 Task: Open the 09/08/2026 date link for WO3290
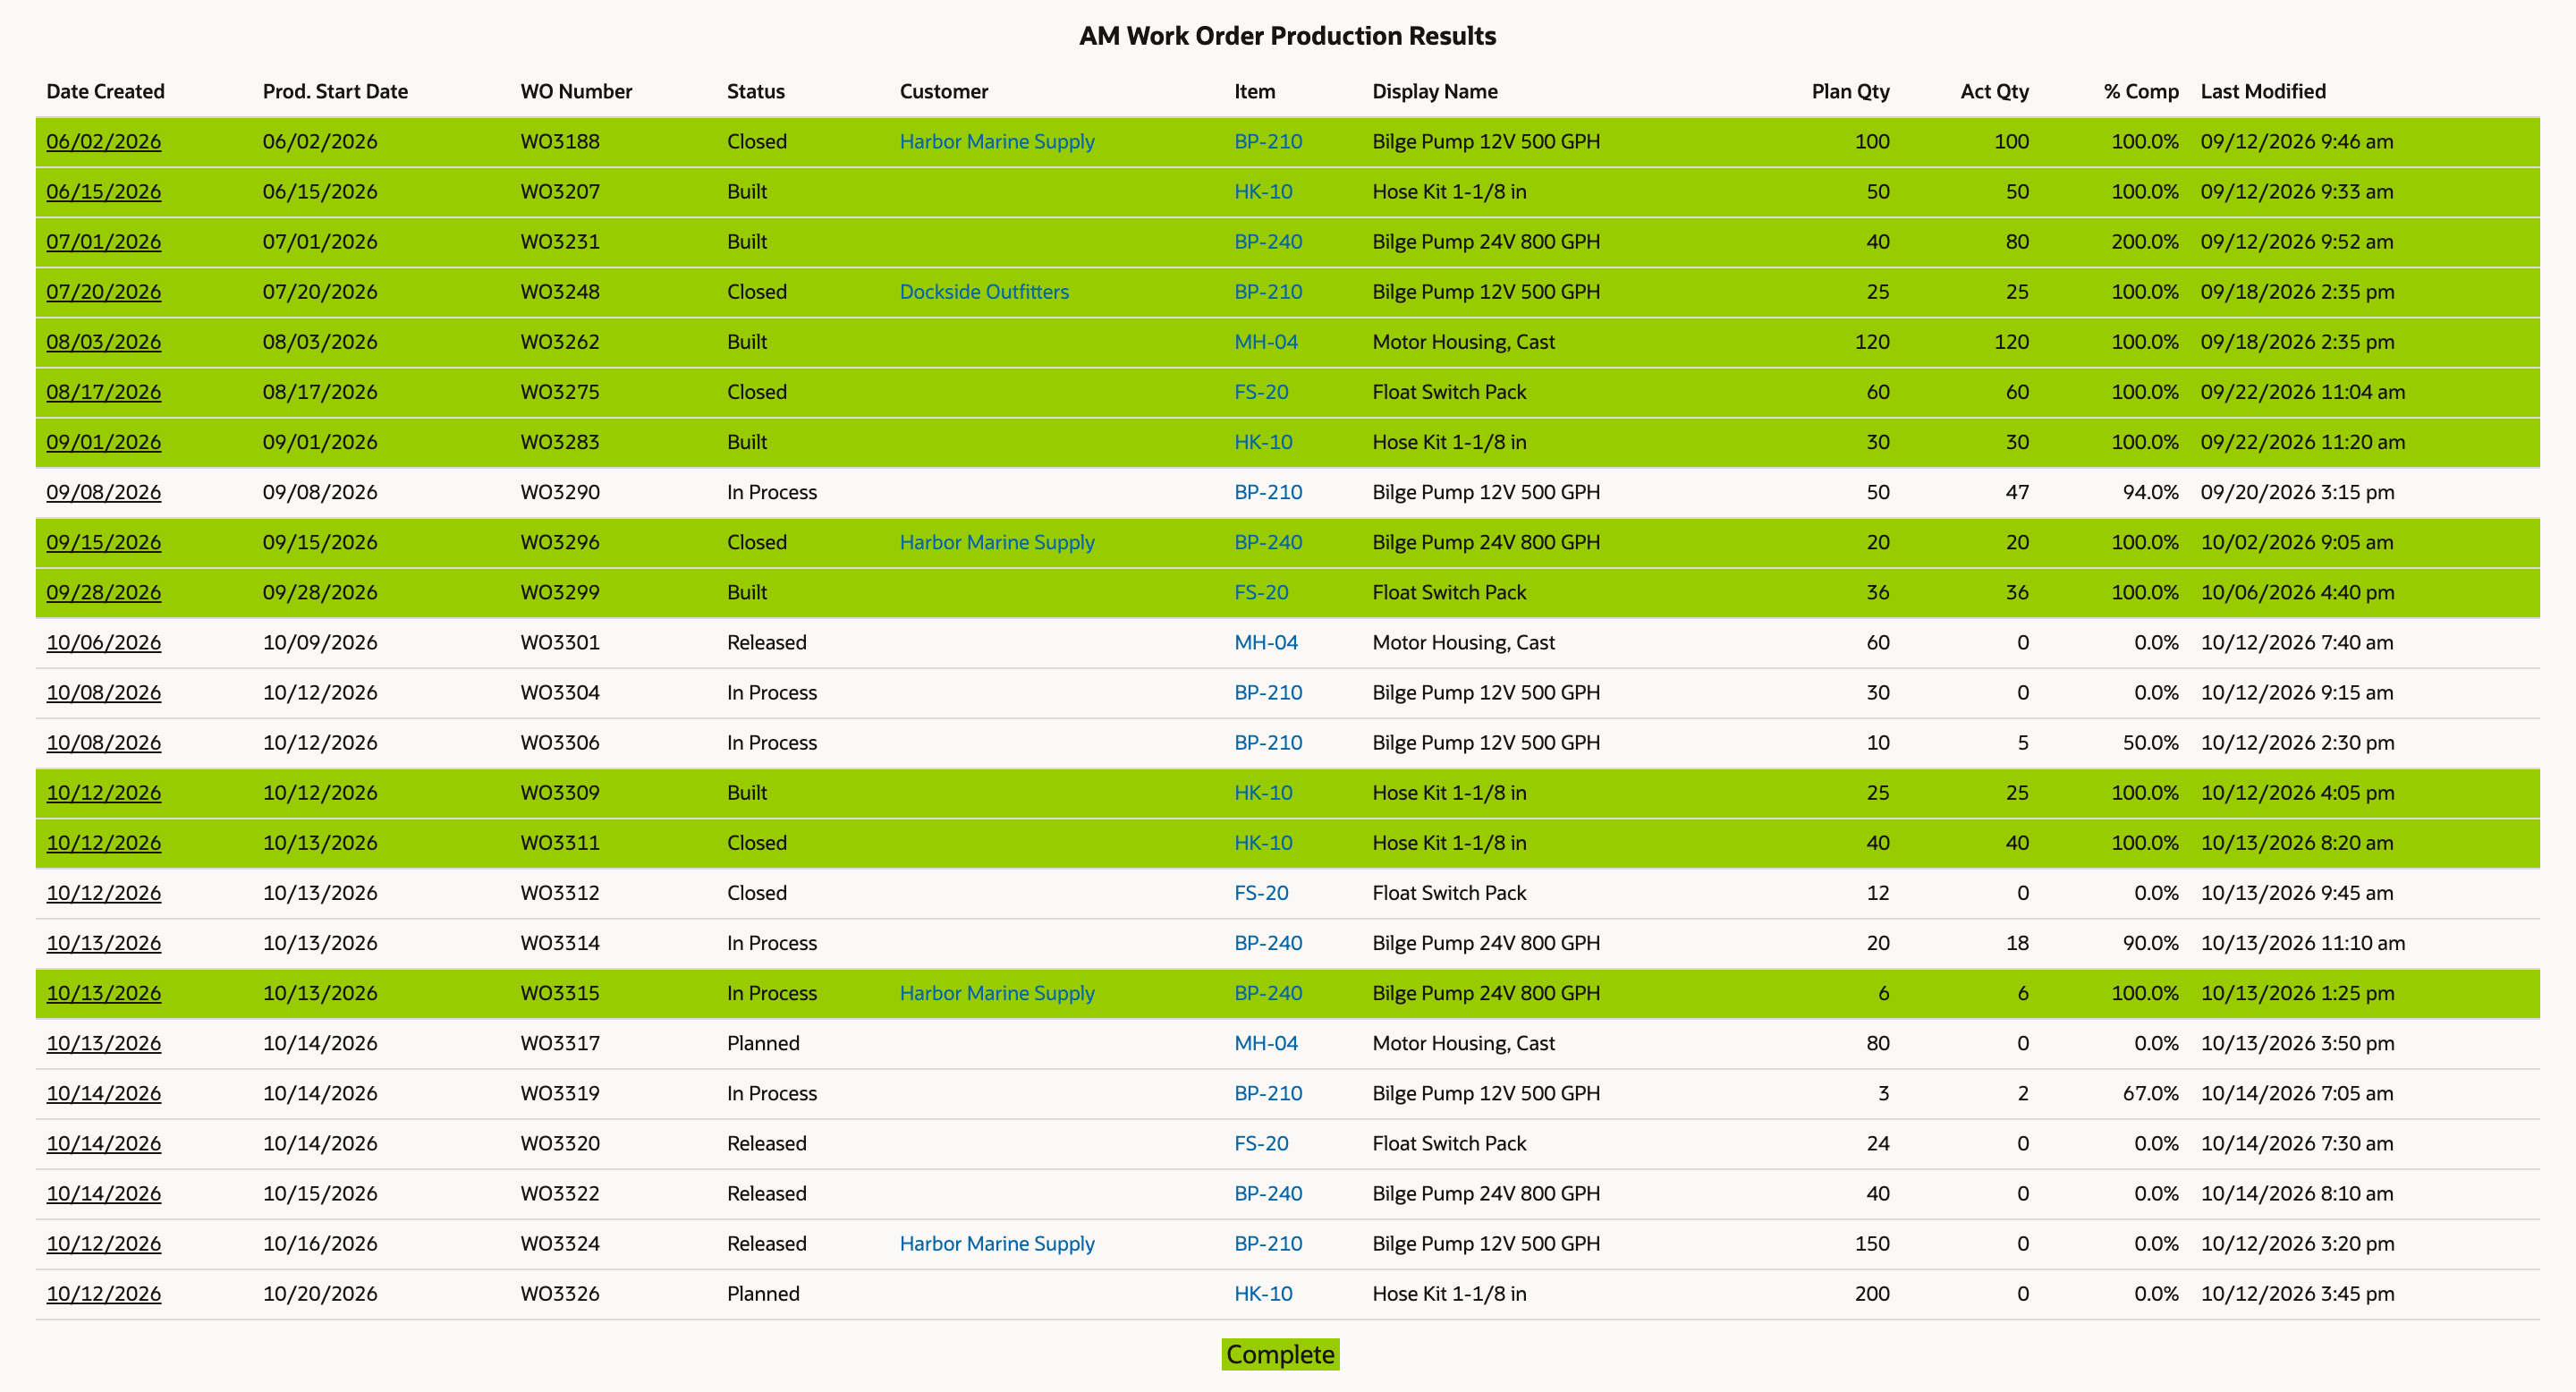[x=103, y=491]
